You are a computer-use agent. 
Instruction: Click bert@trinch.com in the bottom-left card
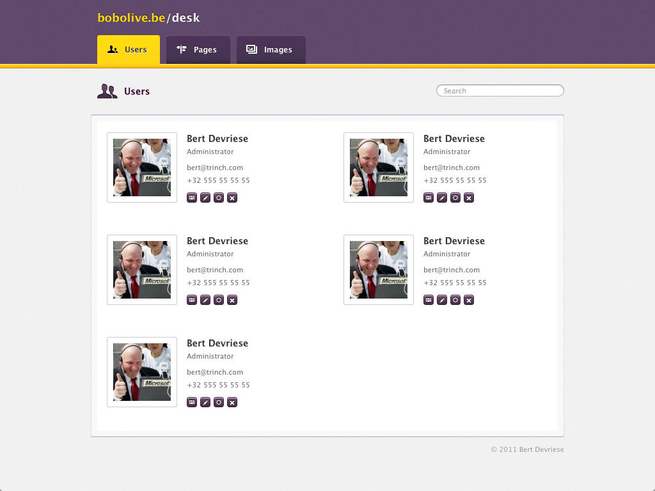pos(215,372)
